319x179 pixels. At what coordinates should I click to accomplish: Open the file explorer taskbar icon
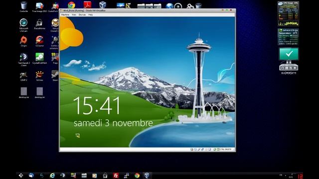pyautogui.click(x=84, y=176)
